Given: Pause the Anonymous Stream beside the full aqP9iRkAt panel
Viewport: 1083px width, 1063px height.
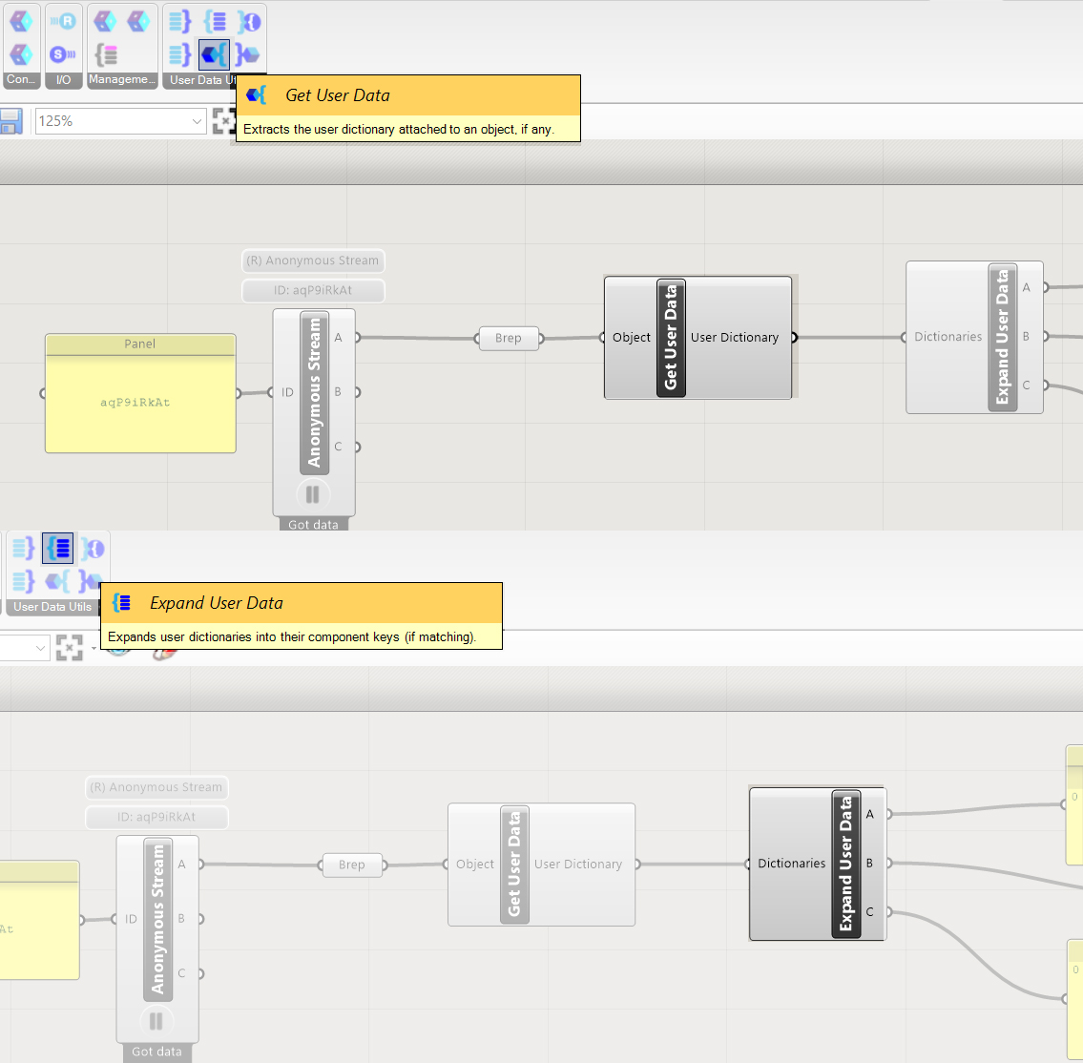Looking at the screenshot, I should coord(312,494).
